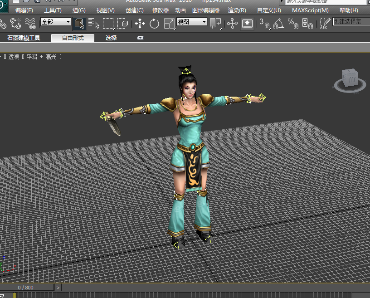Image resolution: width=370 pixels, height=298 pixels.
Task: Click the 透视 viewport label
Action: [x=14, y=57]
